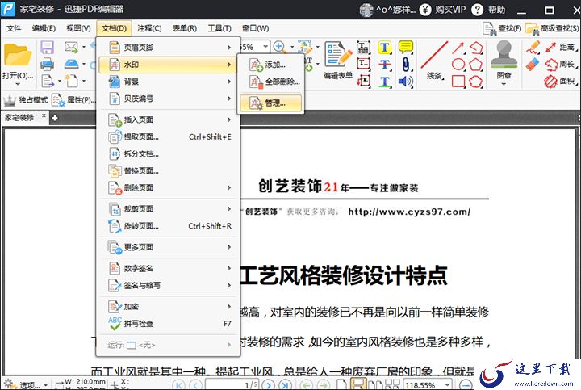Expand the 删除页面 submenu

tap(168, 188)
